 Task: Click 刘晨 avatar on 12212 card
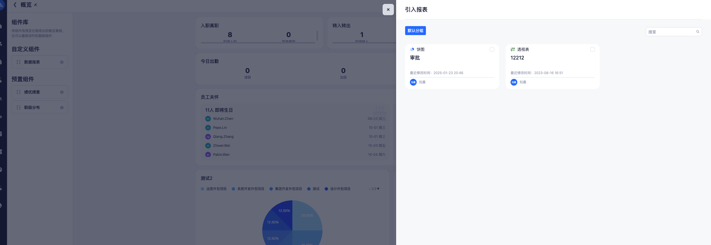514,82
